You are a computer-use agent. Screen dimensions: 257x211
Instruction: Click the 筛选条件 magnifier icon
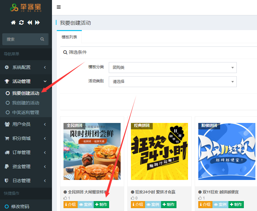65,52
